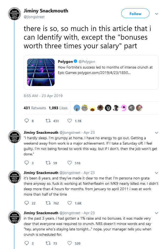
Task: Open the 8:55 AM - 23 Apr 2019 timestamp
Action: pyautogui.click(x=43, y=96)
